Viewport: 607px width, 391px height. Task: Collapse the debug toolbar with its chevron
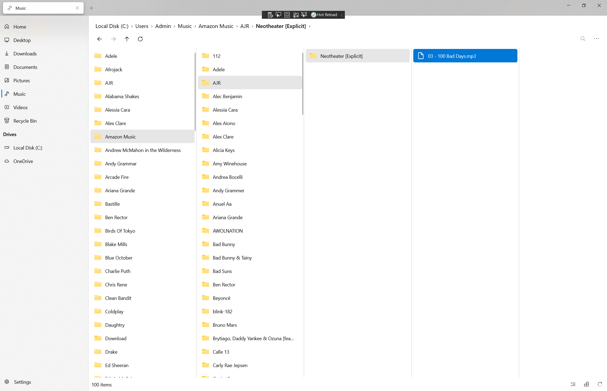tap(342, 15)
